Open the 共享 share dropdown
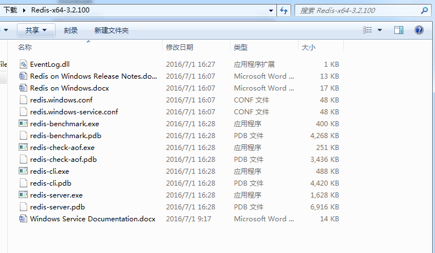Viewport: 435px width, 253px height. tap(36, 30)
